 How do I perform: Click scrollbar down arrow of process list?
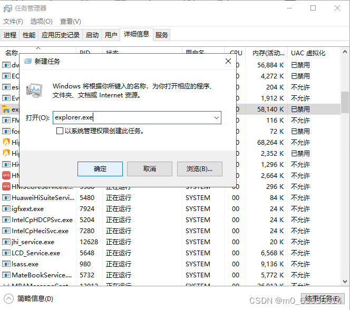(x=345, y=282)
